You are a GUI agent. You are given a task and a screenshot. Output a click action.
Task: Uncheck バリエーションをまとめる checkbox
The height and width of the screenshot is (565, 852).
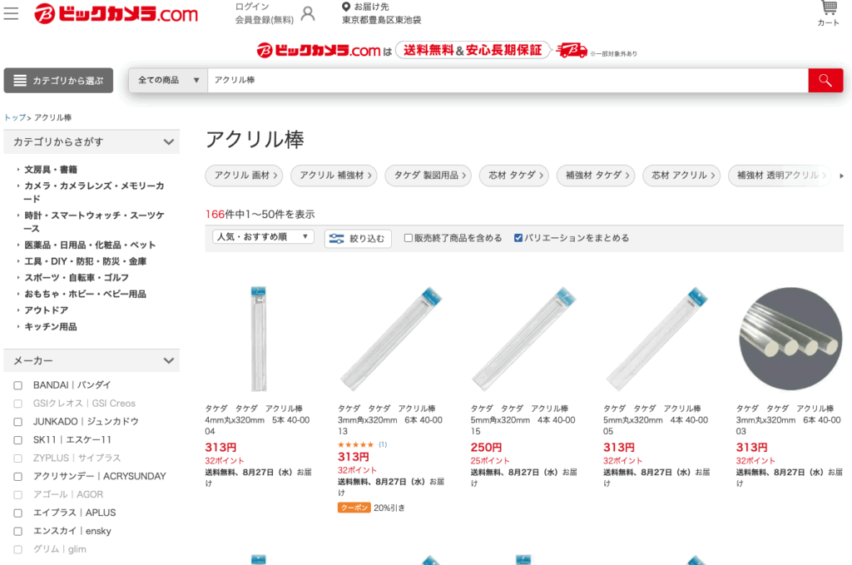(518, 238)
